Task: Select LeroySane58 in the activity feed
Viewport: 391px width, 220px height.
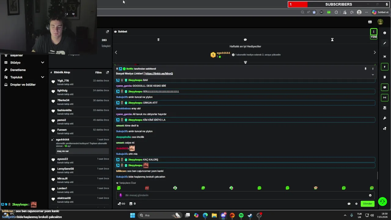Action: [65, 169]
